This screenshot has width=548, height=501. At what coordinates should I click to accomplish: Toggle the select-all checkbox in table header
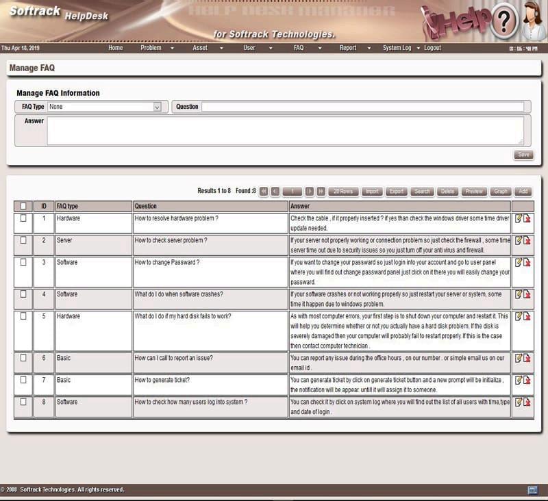coord(23,206)
